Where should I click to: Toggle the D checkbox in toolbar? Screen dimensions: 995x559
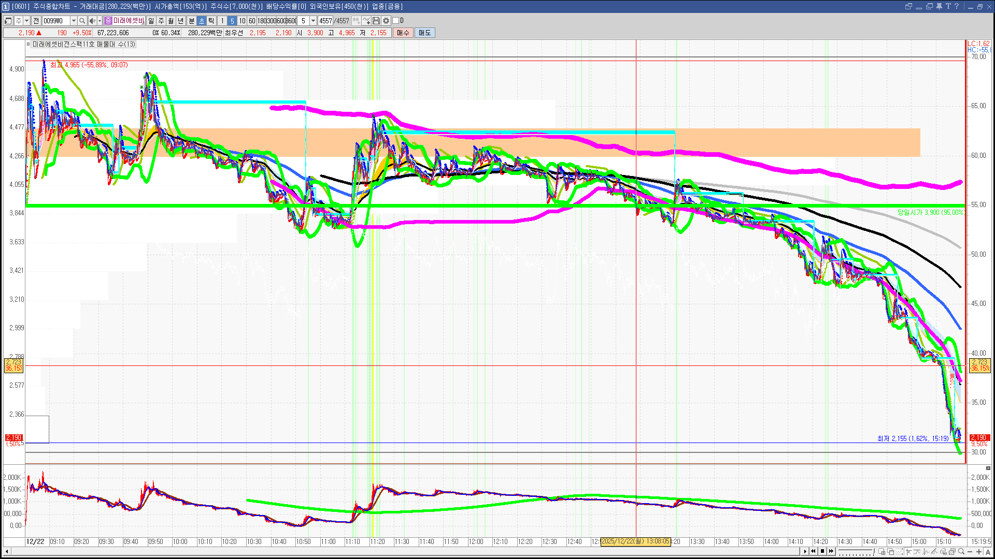(x=396, y=21)
